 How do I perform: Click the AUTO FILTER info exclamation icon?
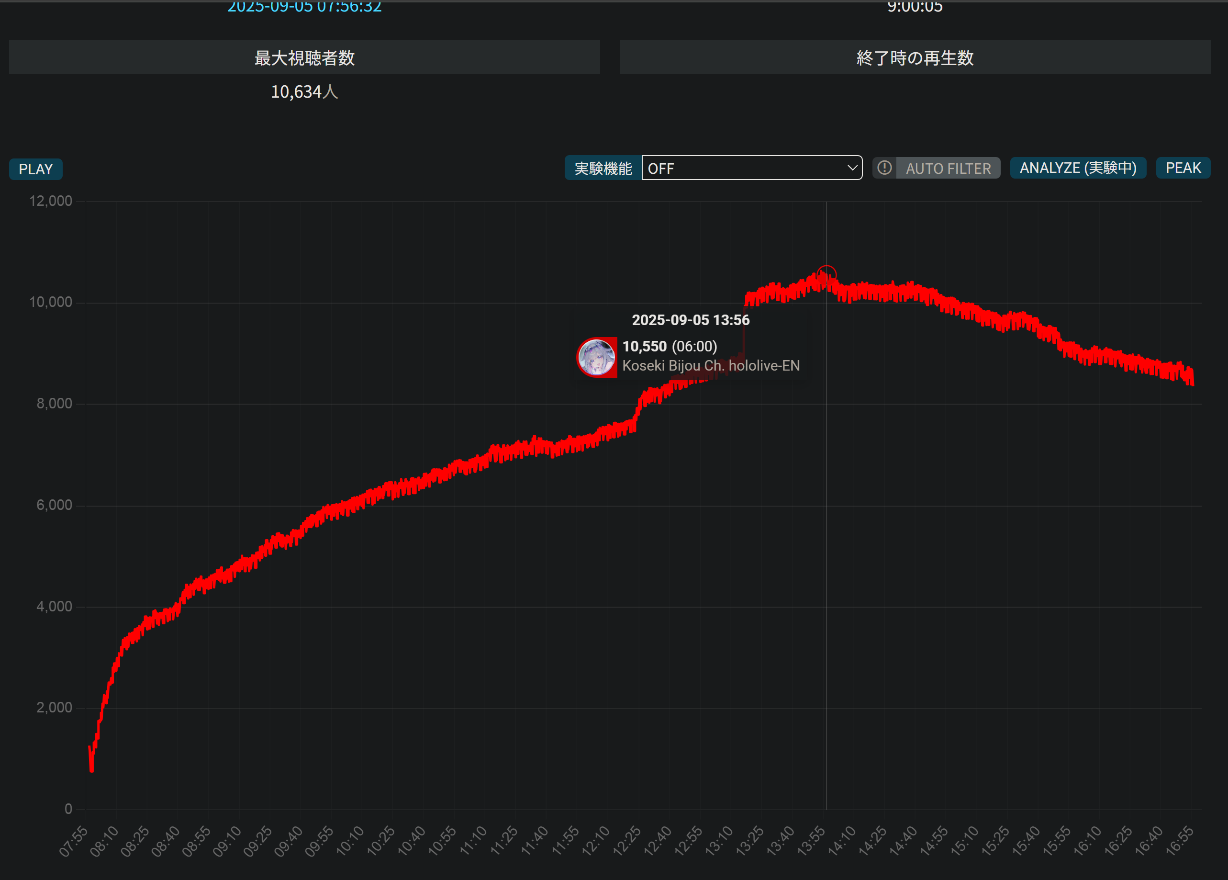click(x=884, y=168)
